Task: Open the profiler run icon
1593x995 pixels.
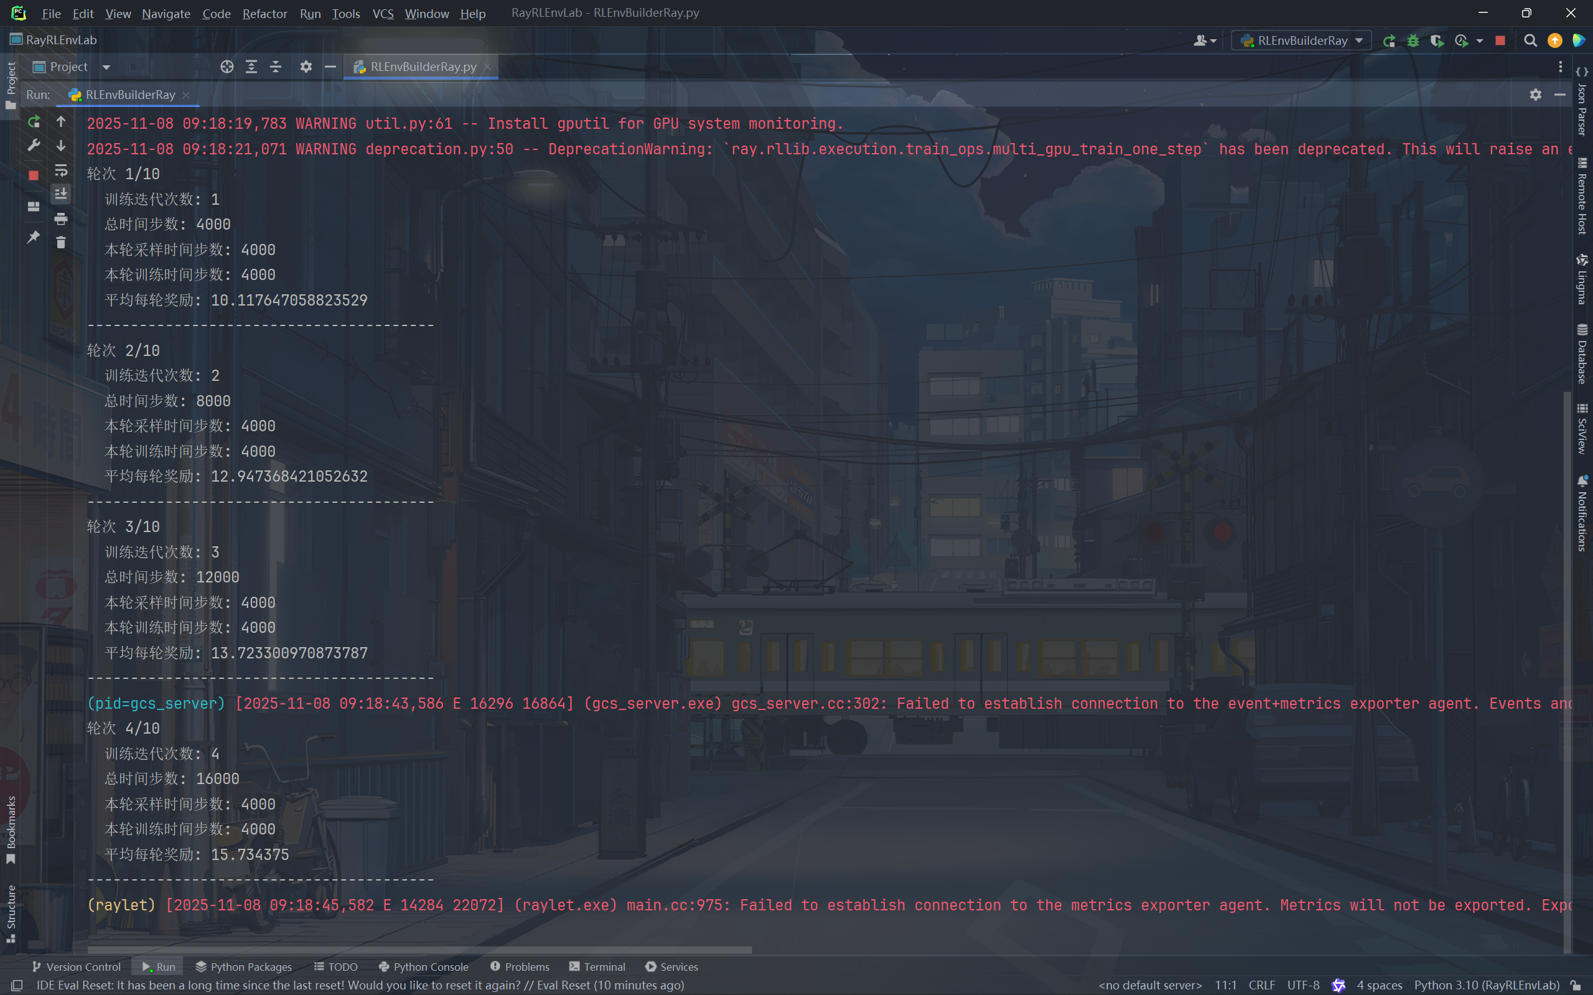Action: point(1462,41)
